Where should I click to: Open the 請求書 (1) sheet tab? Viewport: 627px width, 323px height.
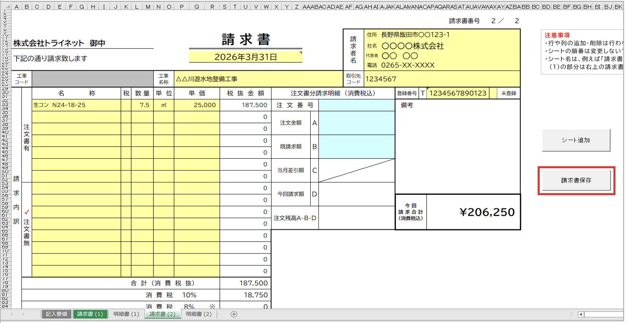tap(90, 314)
